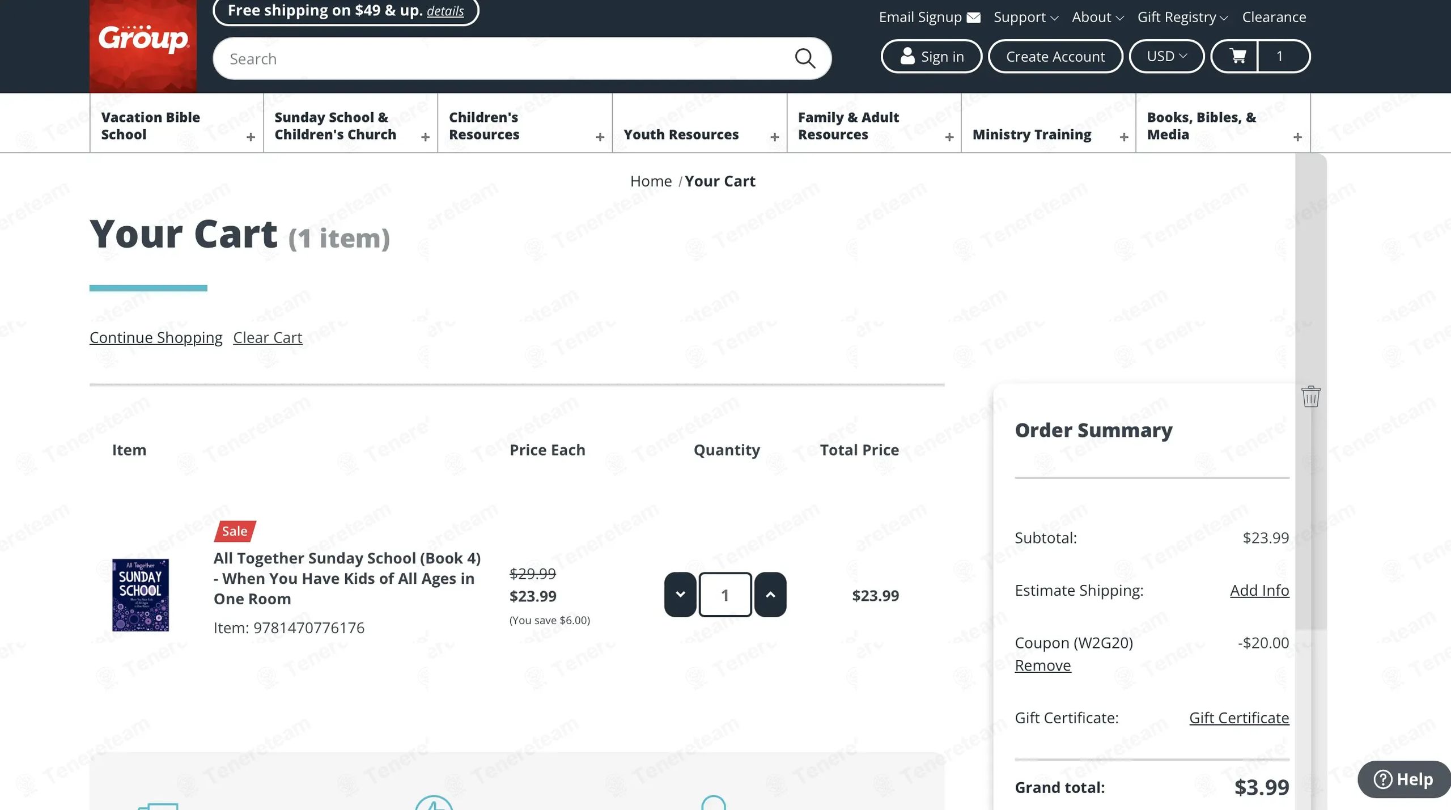
Task: Expand Youth Resources plus icon
Action: point(774,137)
